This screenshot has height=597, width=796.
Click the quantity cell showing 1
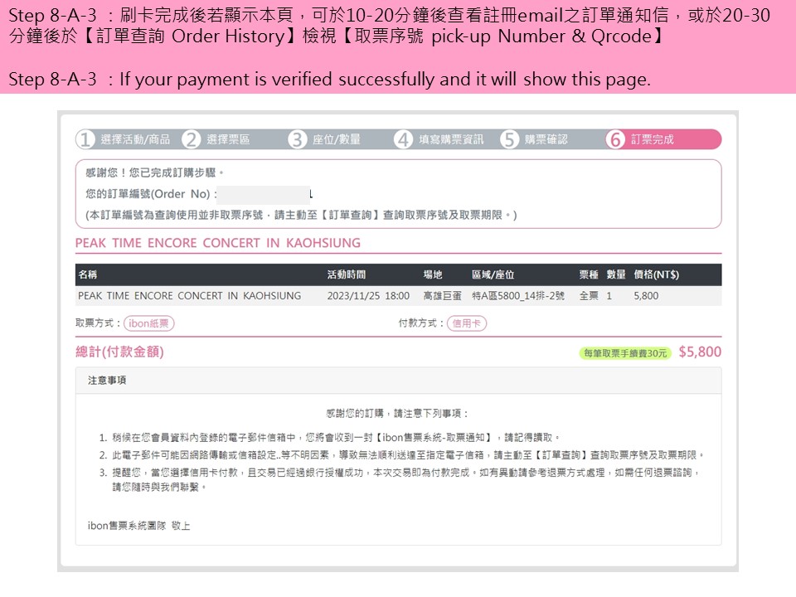point(609,296)
